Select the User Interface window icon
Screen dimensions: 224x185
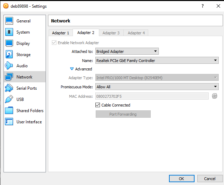point(9,122)
